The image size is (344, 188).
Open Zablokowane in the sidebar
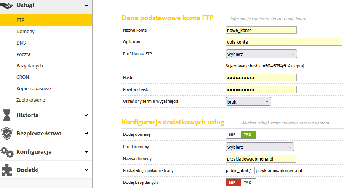tap(31, 100)
